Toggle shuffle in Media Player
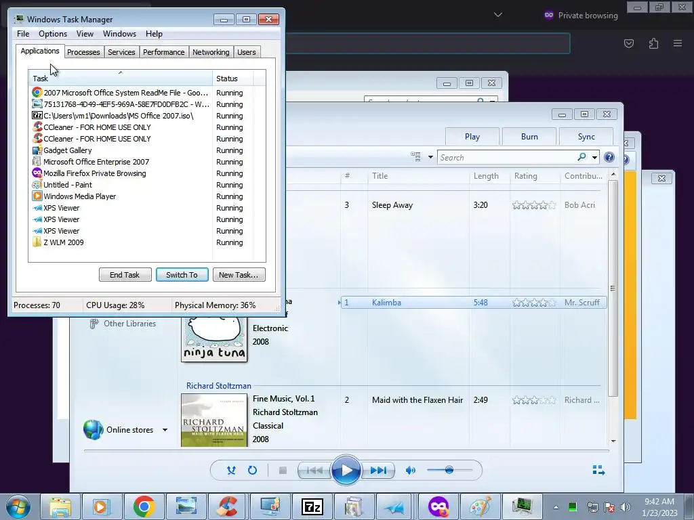The height and width of the screenshot is (520, 694). (x=231, y=470)
